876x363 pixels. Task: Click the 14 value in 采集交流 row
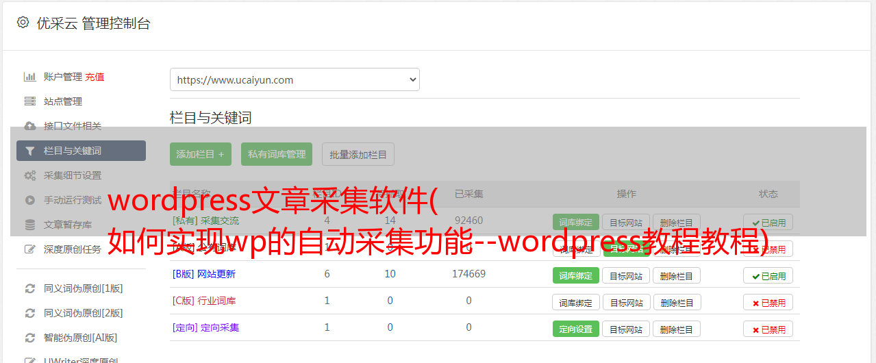point(390,221)
